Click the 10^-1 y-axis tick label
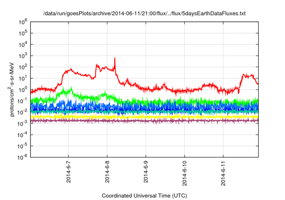The image size is (285, 200). click(x=23, y=101)
